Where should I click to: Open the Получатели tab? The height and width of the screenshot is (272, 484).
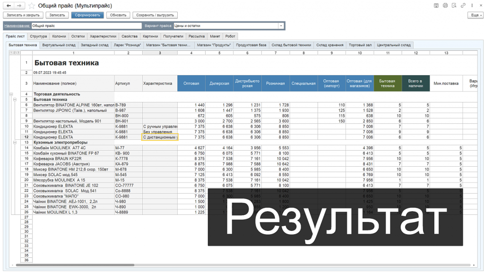point(173,36)
